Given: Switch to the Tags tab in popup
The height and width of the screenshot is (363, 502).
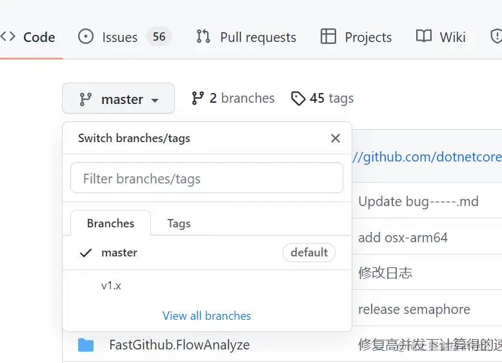Looking at the screenshot, I should pos(179,223).
